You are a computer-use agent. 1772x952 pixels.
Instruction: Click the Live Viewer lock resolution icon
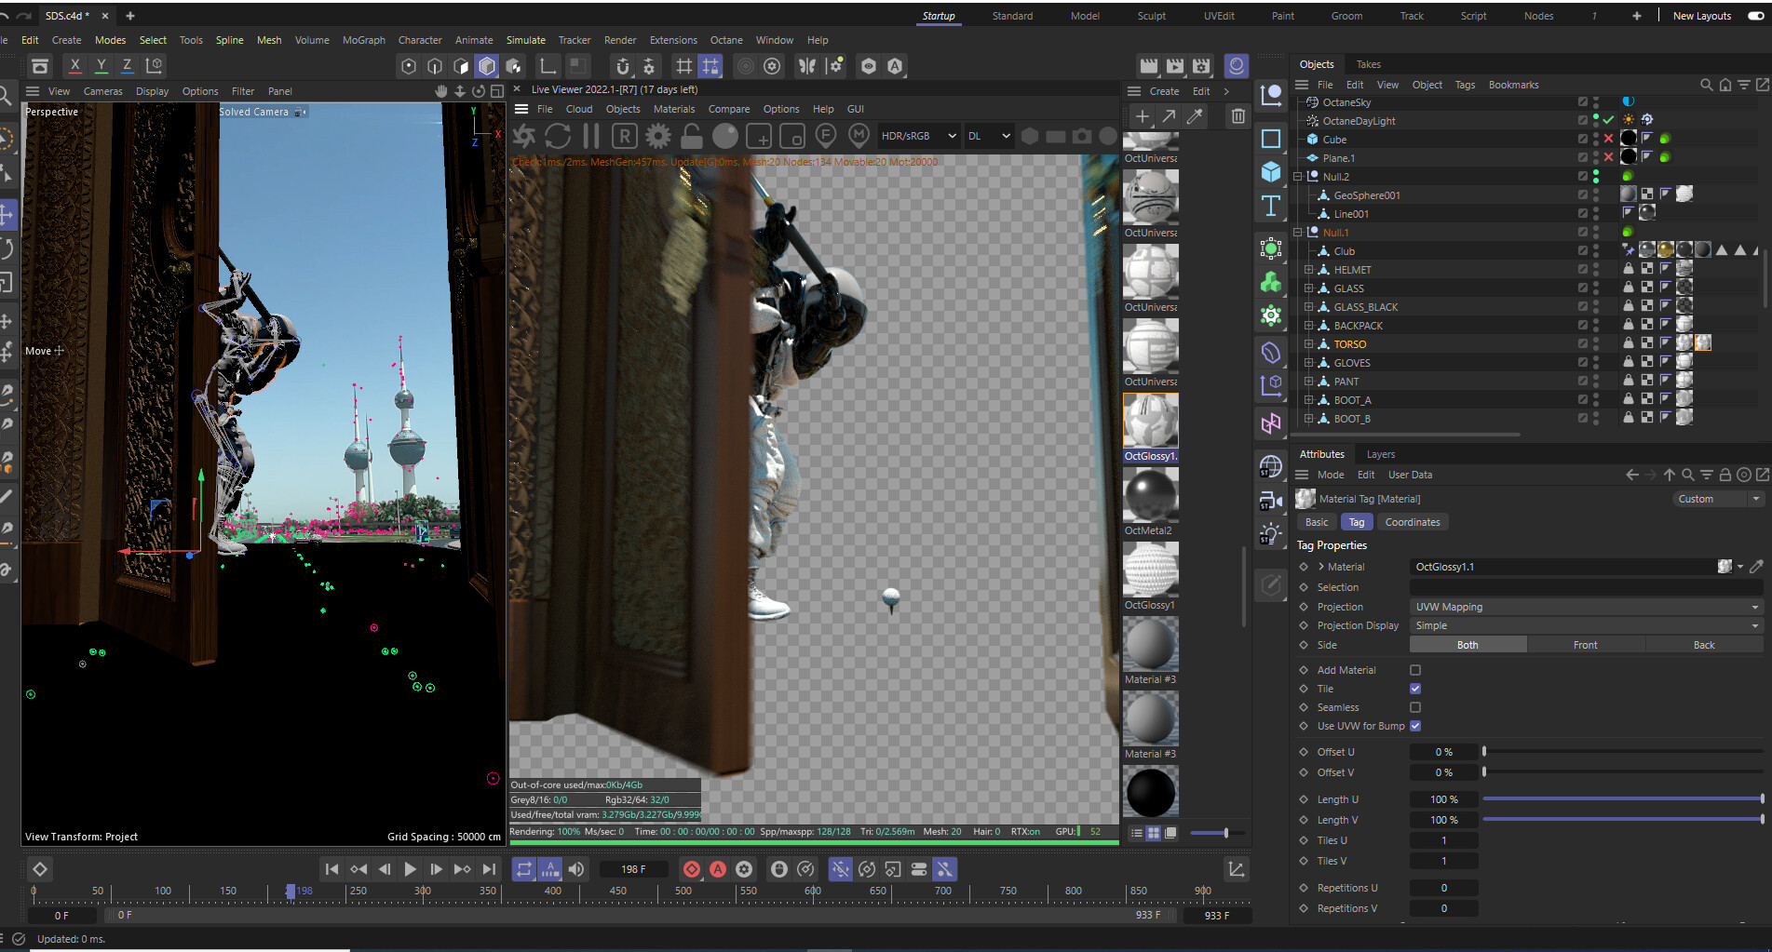coord(691,137)
